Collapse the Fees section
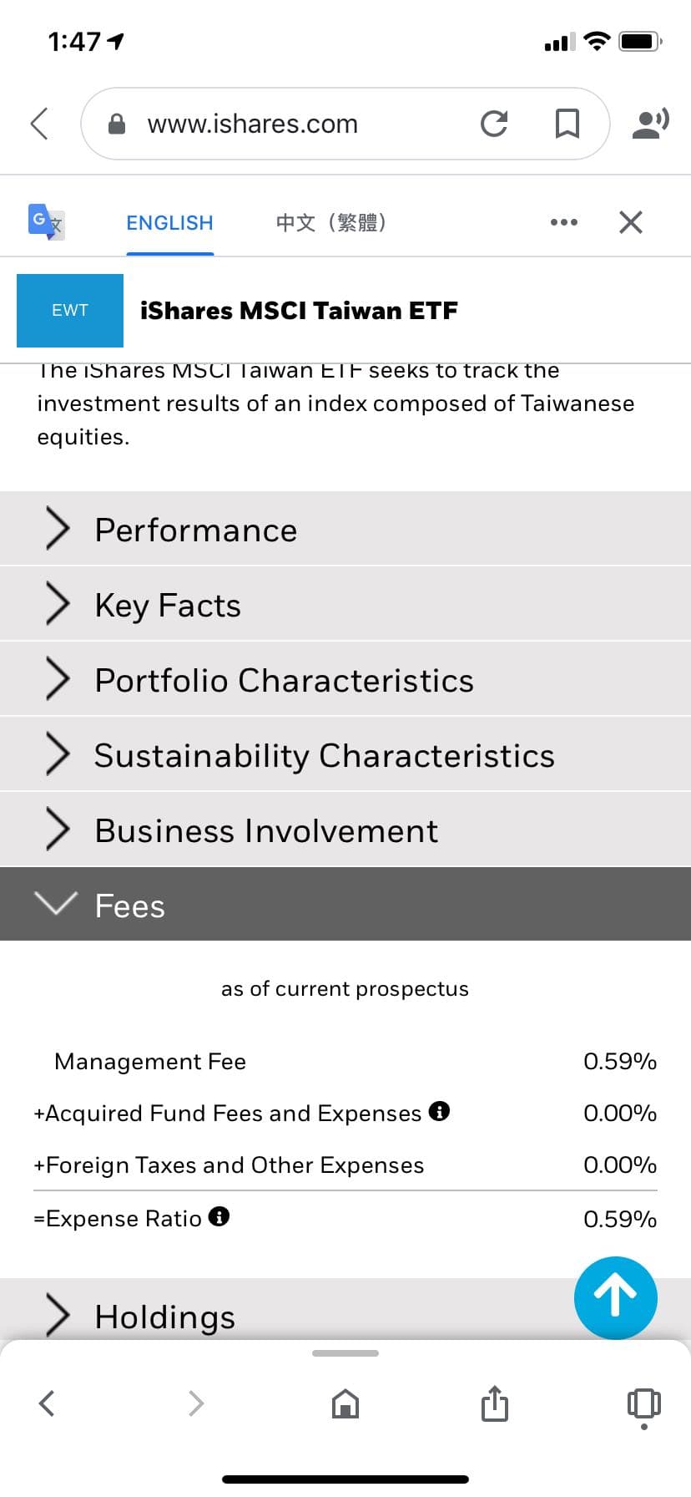Screen dimensions: 691x1497 click(x=130, y=906)
